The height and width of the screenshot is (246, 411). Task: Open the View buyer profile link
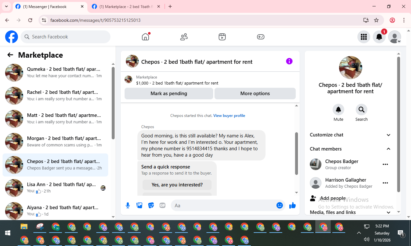coord(229,116)
